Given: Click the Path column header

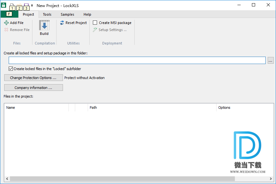Looking at the screenshot, I should click(152, 108).
